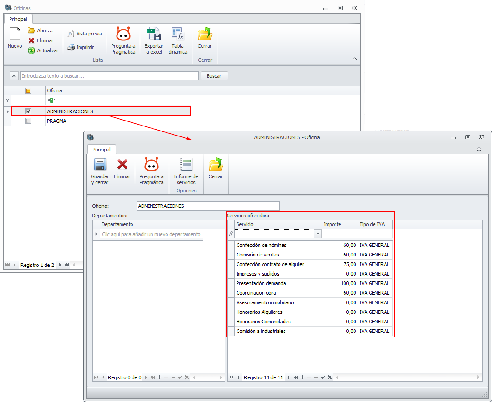
Task: Click the Buscar button
Action: click(214, 76)
